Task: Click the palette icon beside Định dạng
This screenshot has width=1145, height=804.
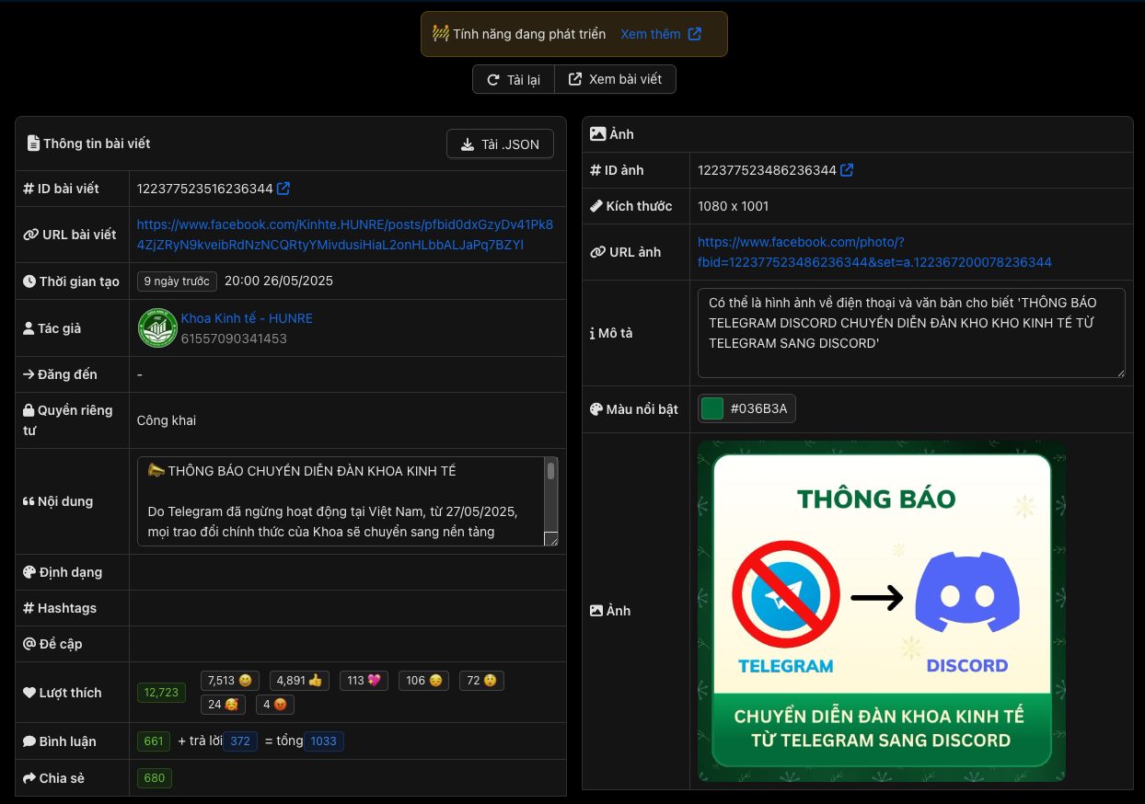Action: (29, 572)
